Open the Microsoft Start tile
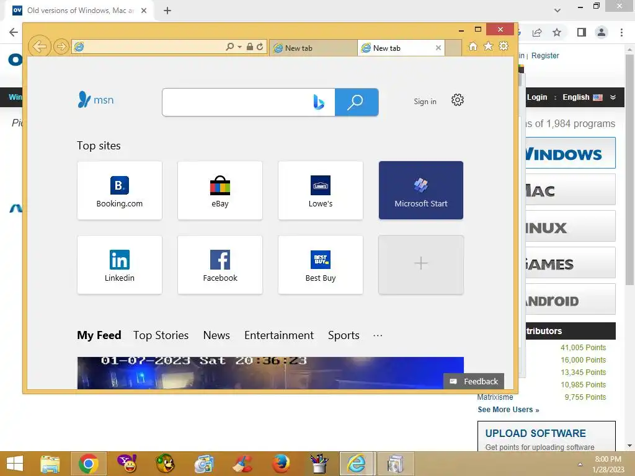 click(x=421, y=190)
